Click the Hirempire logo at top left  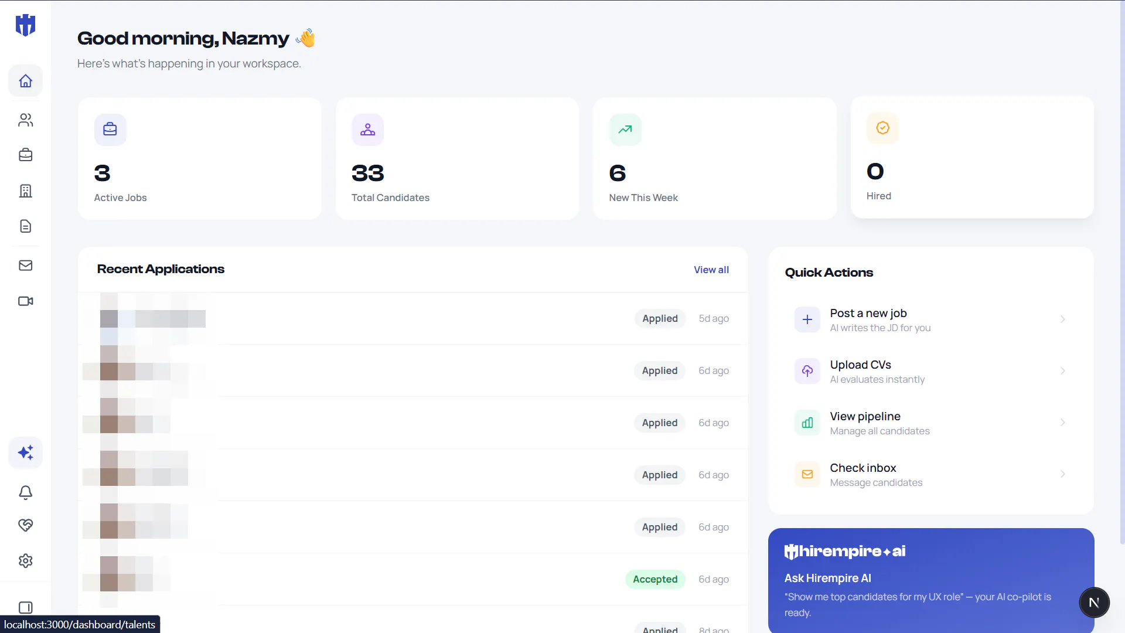pyautogui.click(x=25, y=25)
